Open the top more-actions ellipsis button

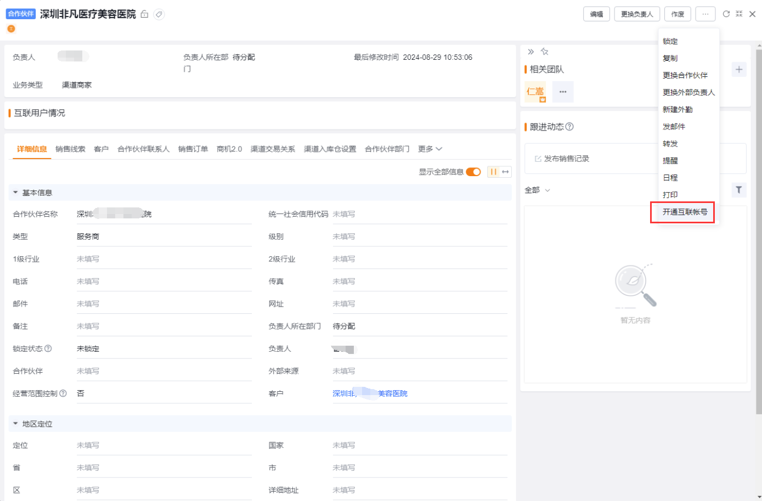[705, 14]
